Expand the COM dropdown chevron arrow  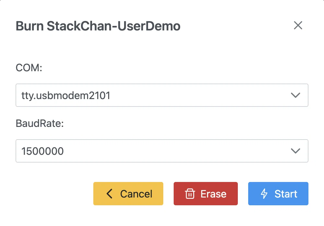point(295,95)
